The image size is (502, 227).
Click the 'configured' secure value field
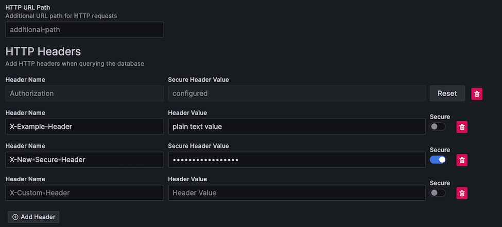[x=297, y=93]
